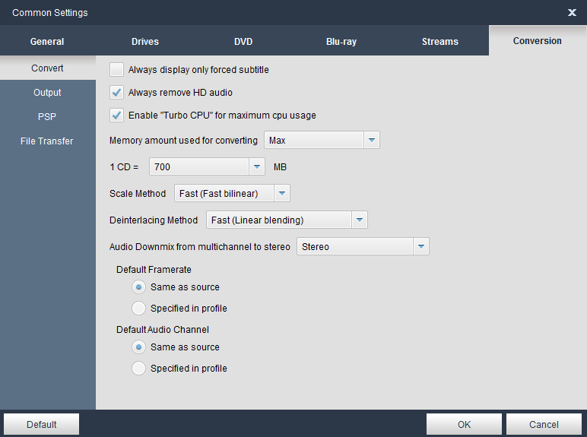Uncheck Always remove HD audio
This screenshot has width=587, height=437.
point(117,93)
